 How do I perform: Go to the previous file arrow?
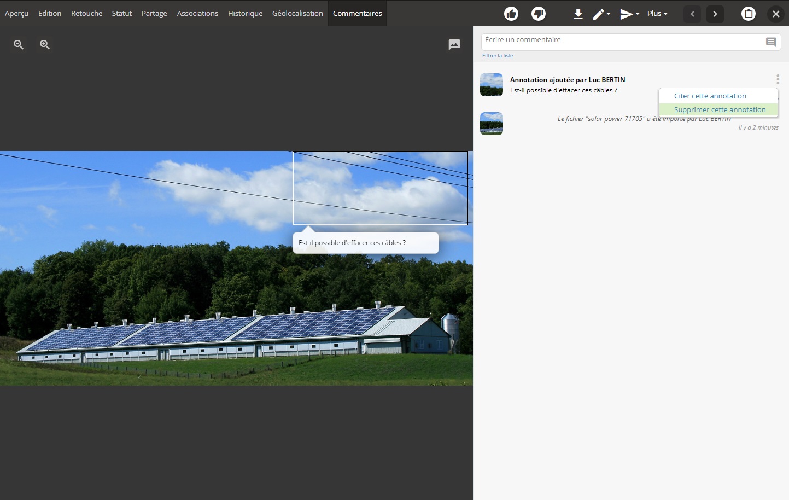click(692, 14)
